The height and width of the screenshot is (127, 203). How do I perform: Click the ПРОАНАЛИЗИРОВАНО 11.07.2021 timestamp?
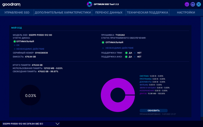pos(158,114)
